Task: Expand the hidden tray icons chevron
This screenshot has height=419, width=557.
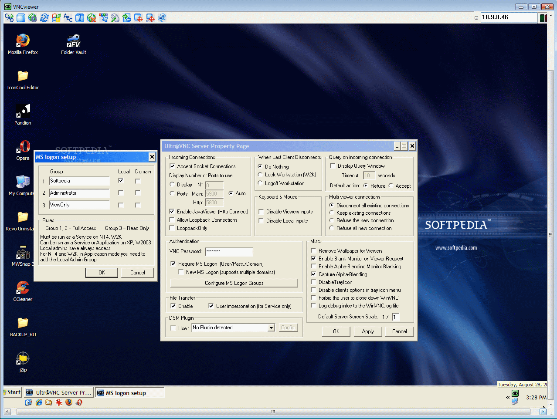Action: [x=508, y=397]
